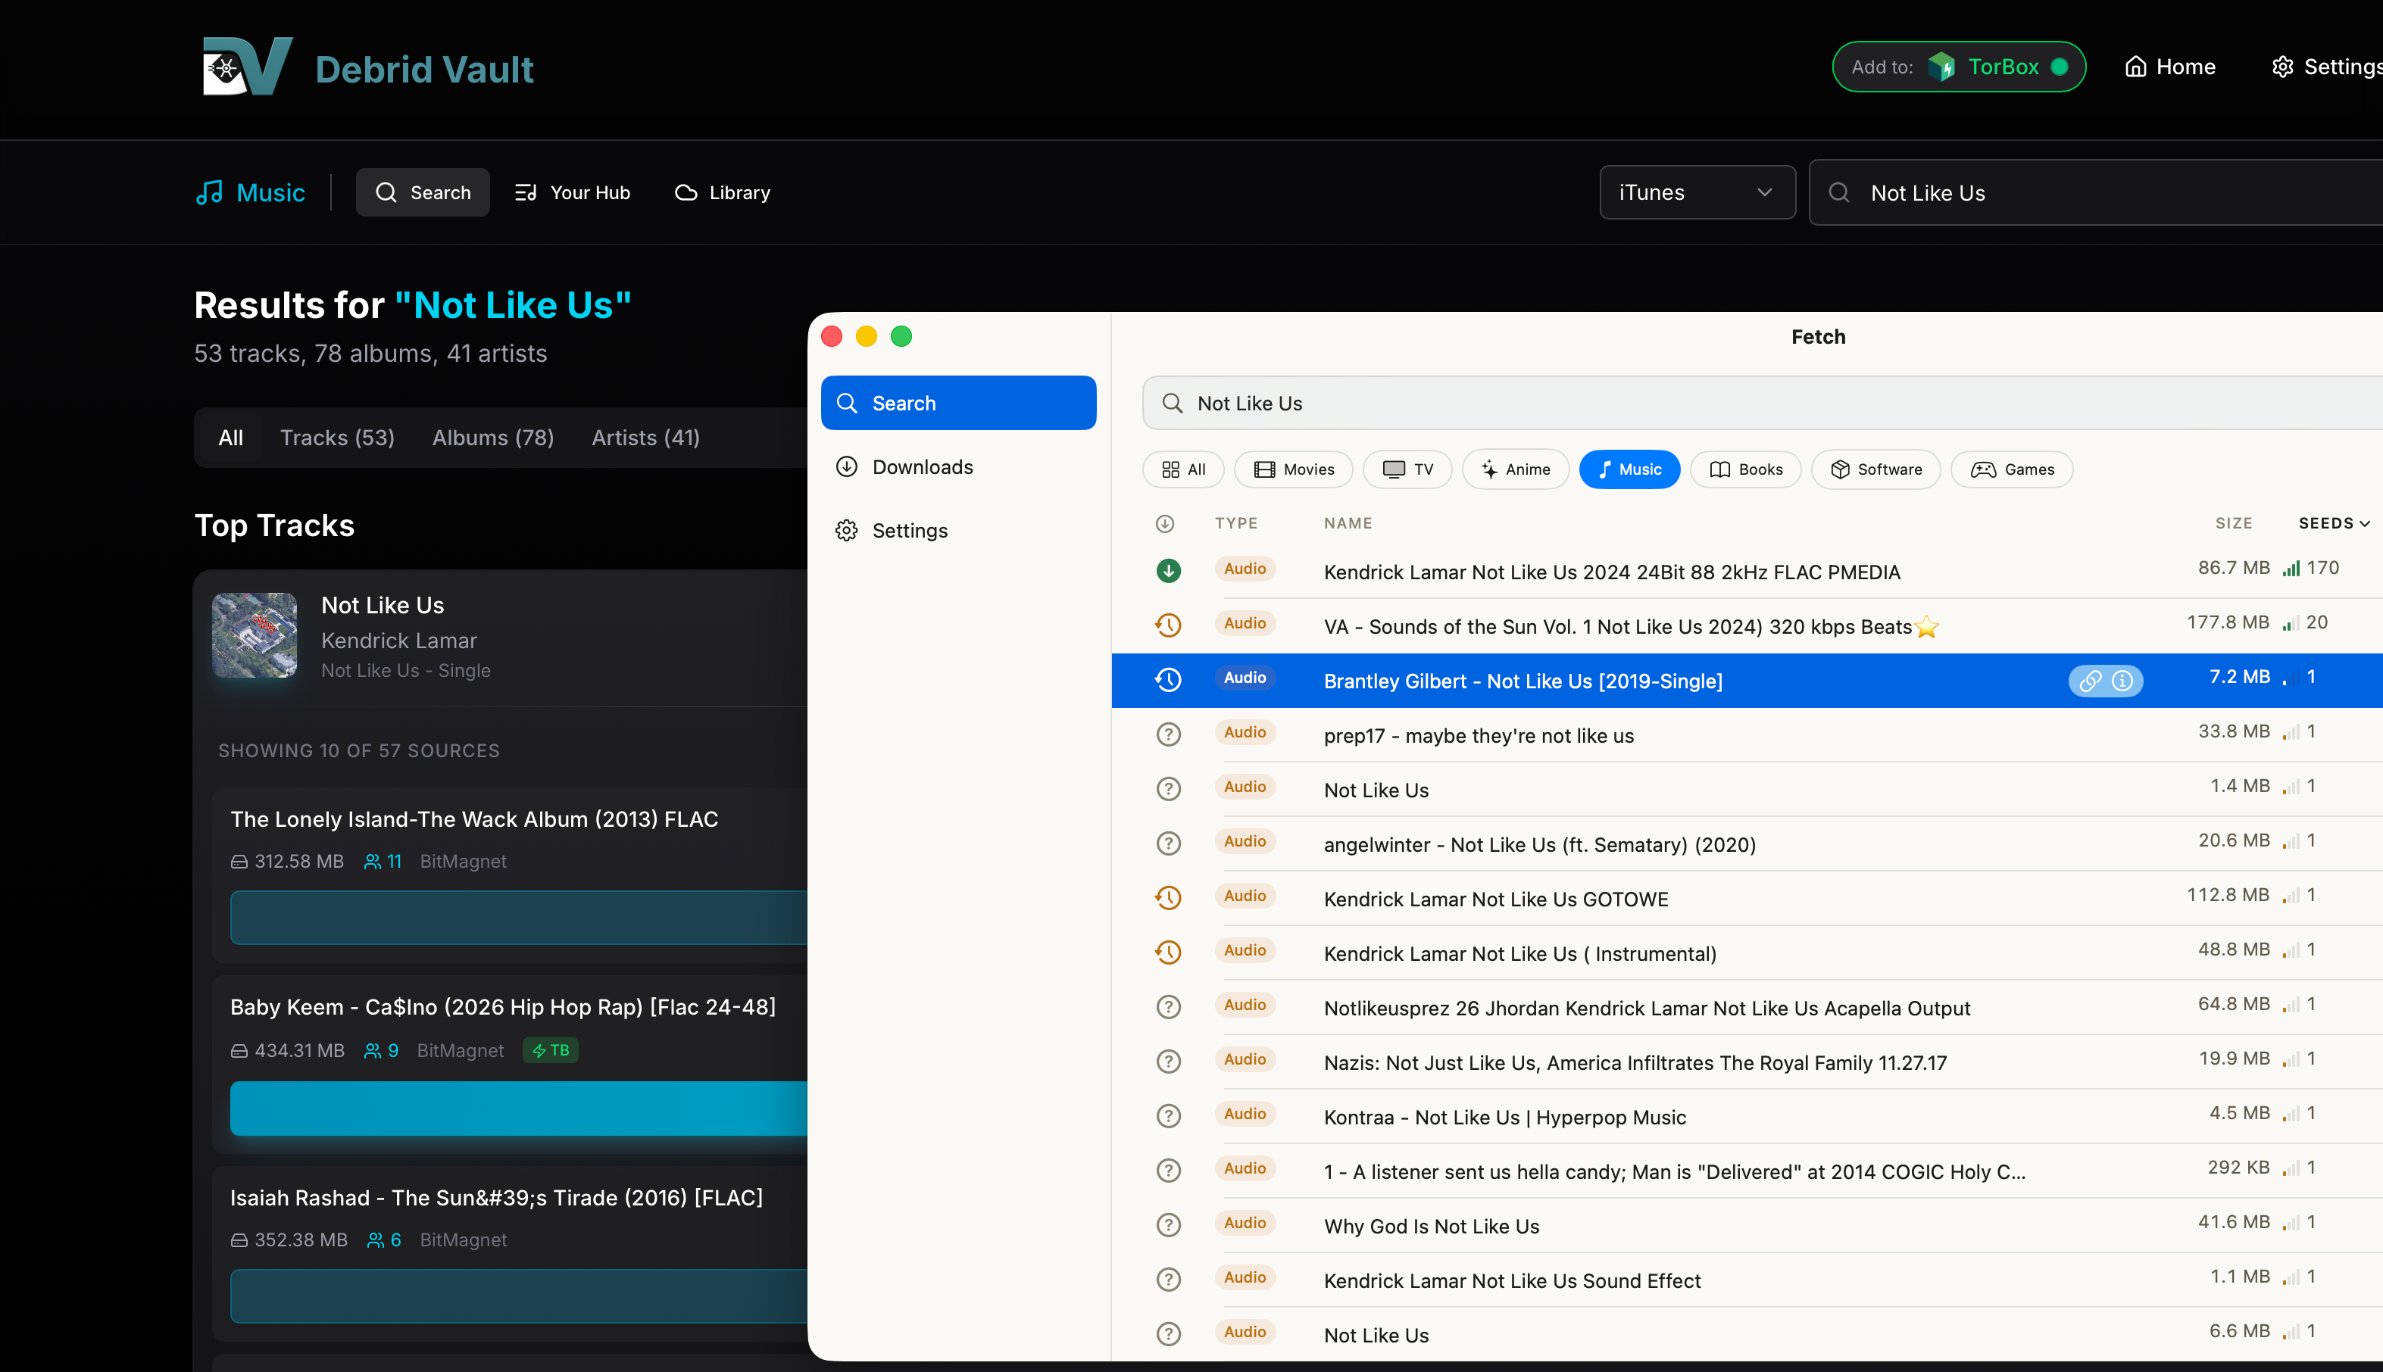Viewport: 2383px width, 1372px height.
Task: Sort Fetch results by Name column
Action: (1348, 523)
